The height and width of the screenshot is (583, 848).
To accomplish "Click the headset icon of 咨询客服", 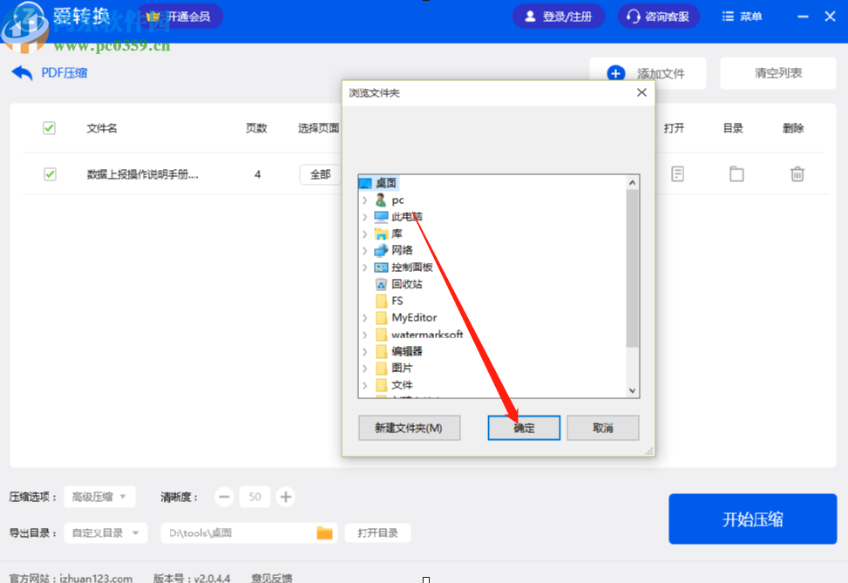I will click(x=633, y=17).
